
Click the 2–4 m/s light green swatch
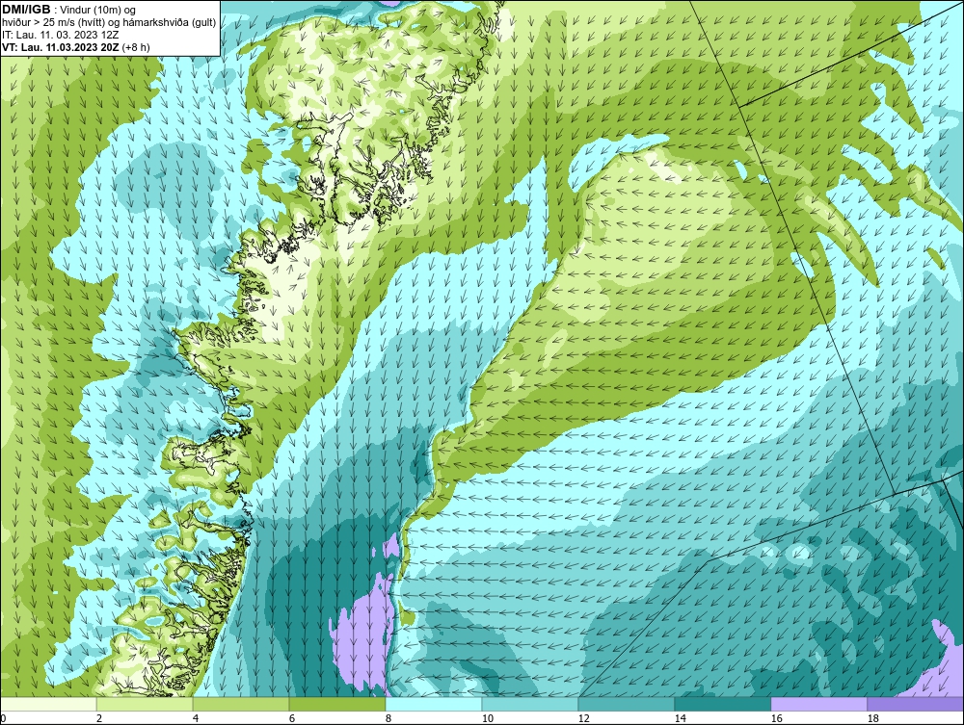tap(145, 704)
